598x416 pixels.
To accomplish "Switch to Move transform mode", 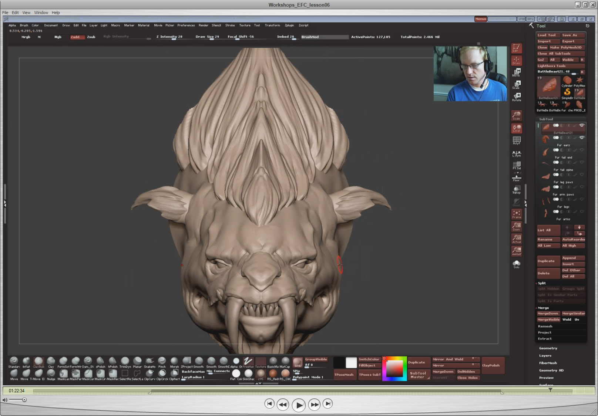I will [x=517, y=72].
